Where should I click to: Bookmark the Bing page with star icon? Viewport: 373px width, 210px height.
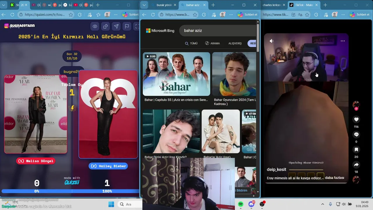tap(195, 15)
